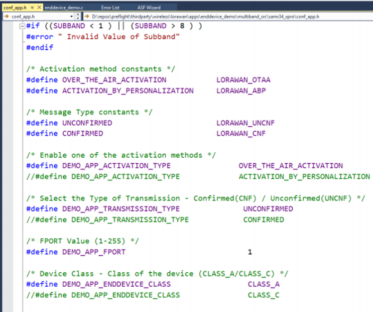Click the LORAWAN_CNF value
This screenshot has width=373, height=312.
coord(241,133)
